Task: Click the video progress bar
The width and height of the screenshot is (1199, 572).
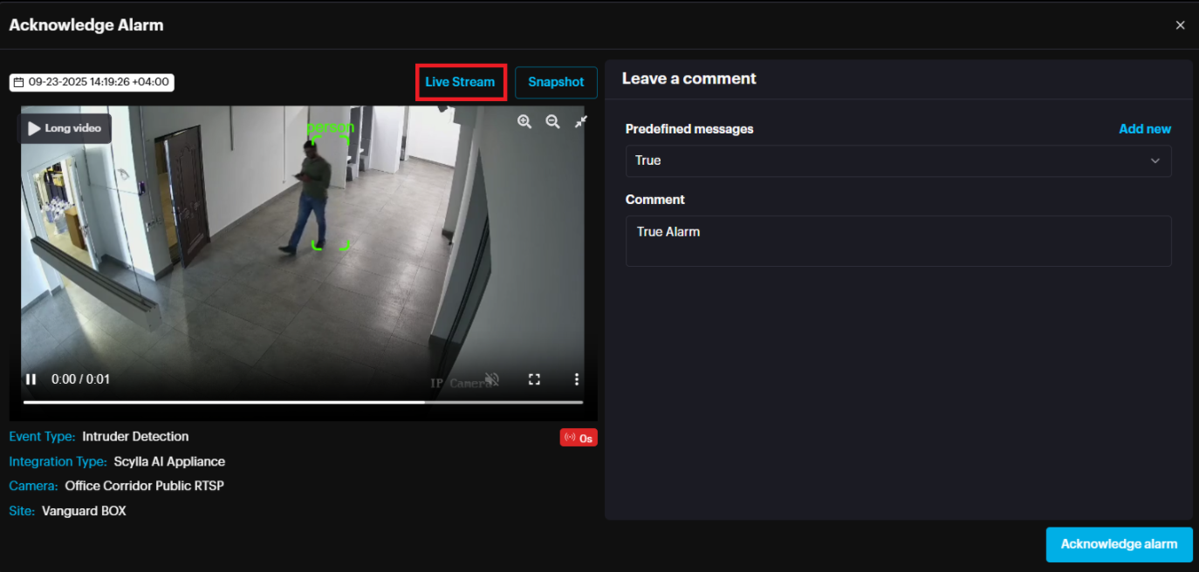Action: 302,402
